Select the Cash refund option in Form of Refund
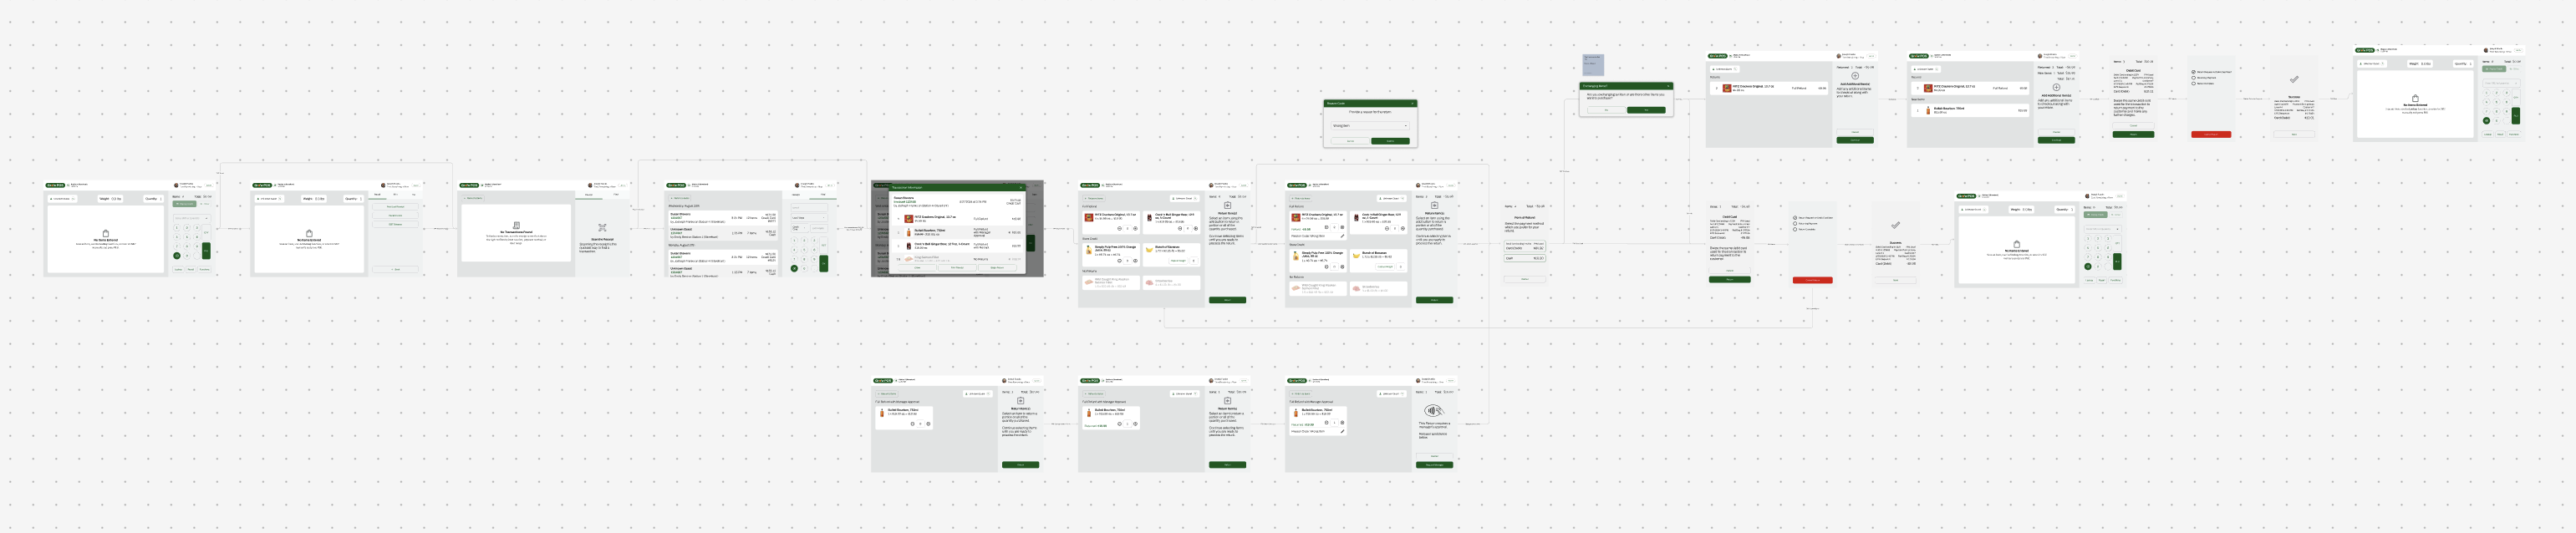 click(1525, 258)
